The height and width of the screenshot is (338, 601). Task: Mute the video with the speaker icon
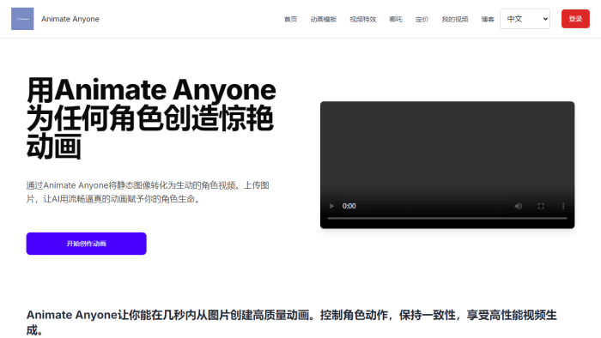519,206
